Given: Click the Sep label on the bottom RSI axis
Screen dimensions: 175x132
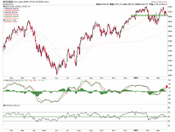Looking at the screenshot, I should click(x=91, y=131).
